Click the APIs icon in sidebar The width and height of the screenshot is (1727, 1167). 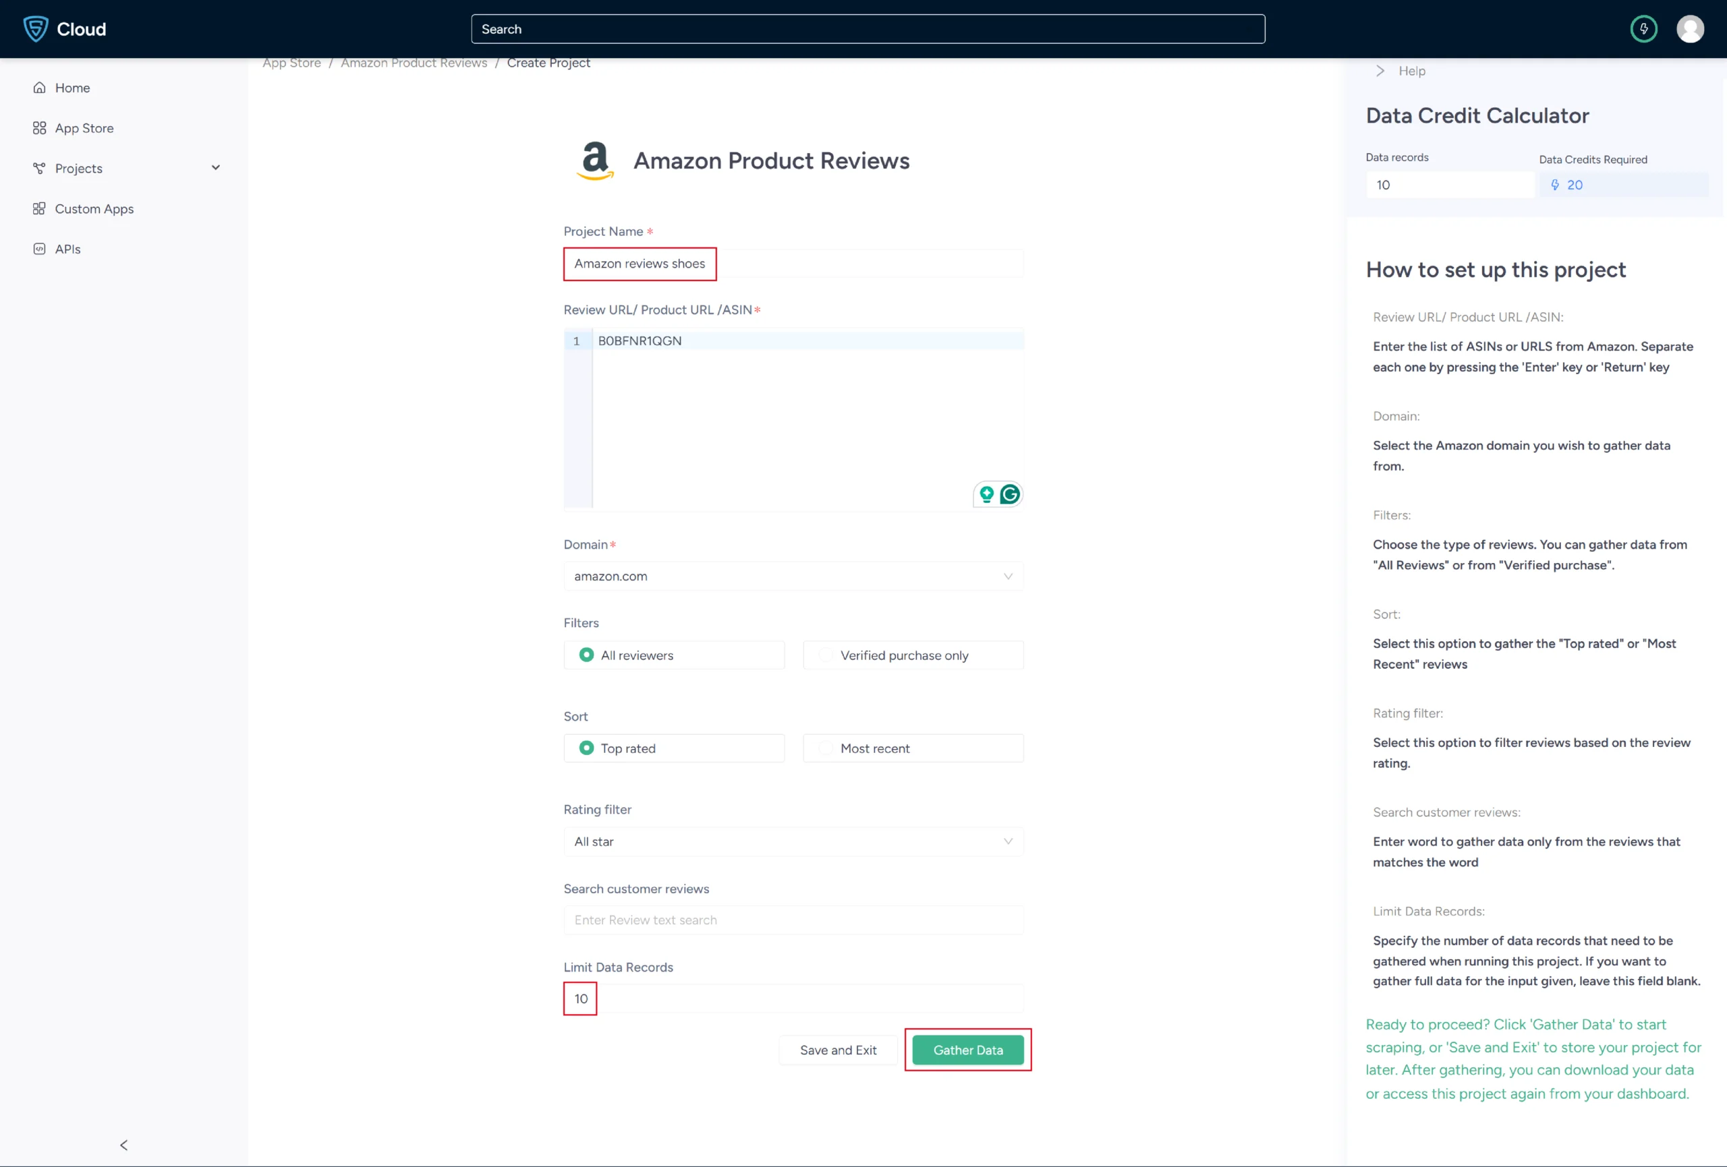tap(39, 249)
